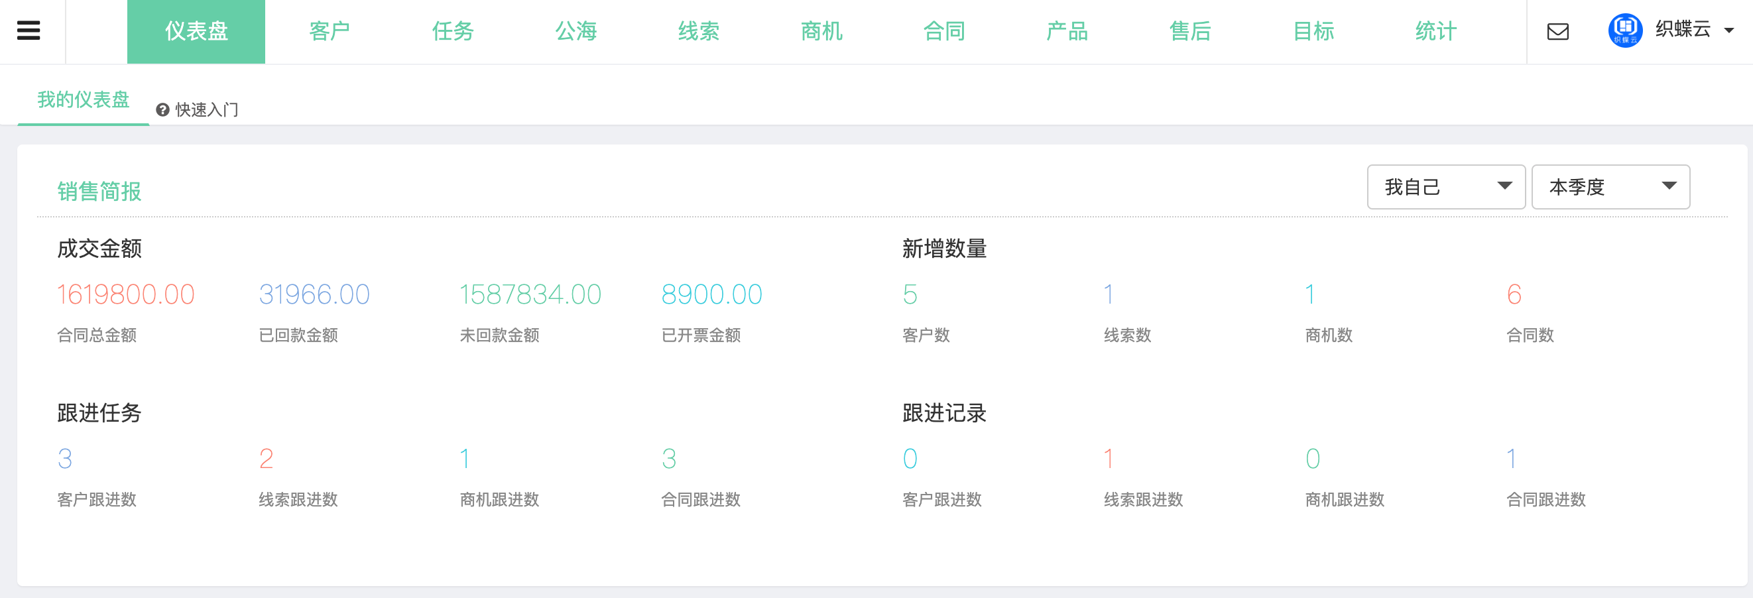This screenshot has height=598, width=1753.
Task: Click 1 under 跟进记录 合同跟进数
Action: point(1512,459)
